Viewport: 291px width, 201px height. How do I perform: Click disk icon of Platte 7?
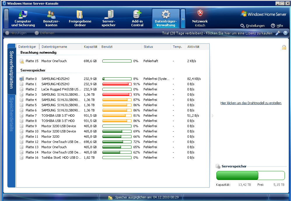pos(22,116)
